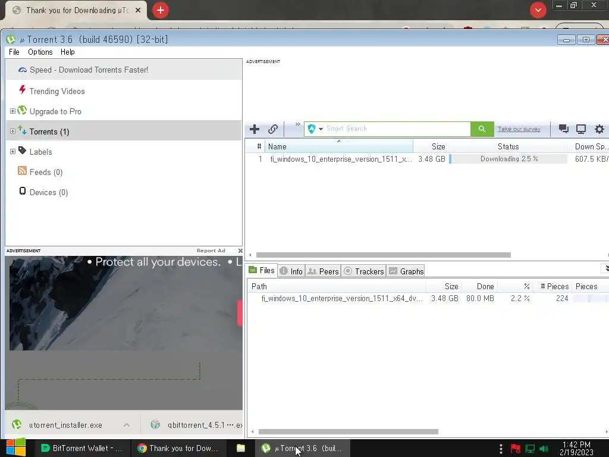
Task: Switch to the Info tab
Action: pos(291,271)
